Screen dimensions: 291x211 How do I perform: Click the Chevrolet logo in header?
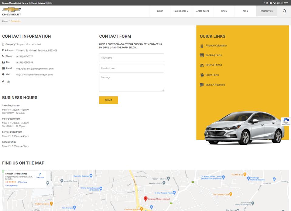12,12
